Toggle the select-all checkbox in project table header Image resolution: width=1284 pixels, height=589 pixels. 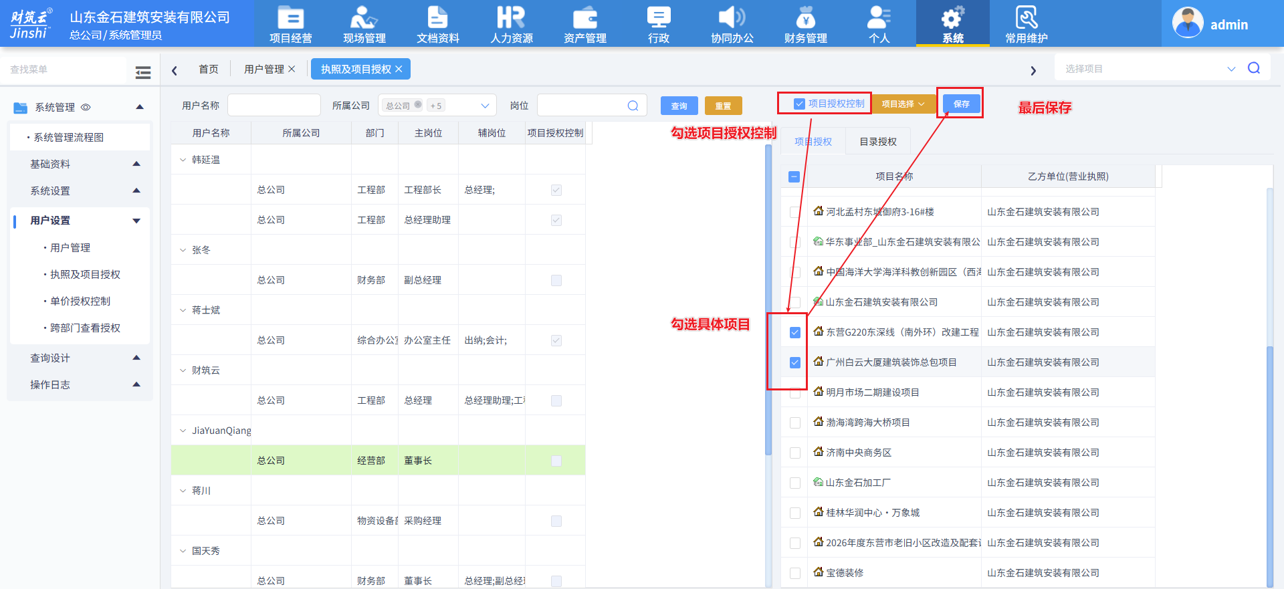794,177
